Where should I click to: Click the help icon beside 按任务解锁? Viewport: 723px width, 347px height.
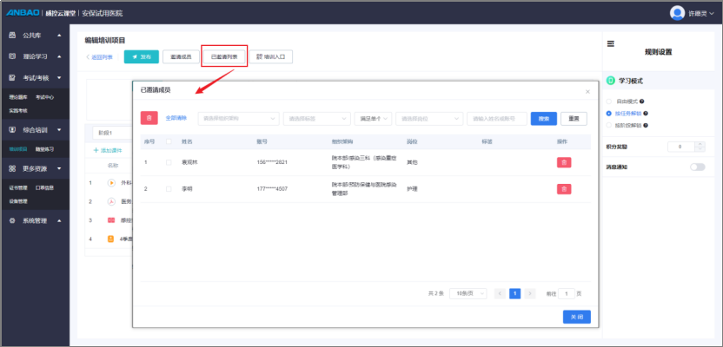pyautogui.click(x=646, y=114)
